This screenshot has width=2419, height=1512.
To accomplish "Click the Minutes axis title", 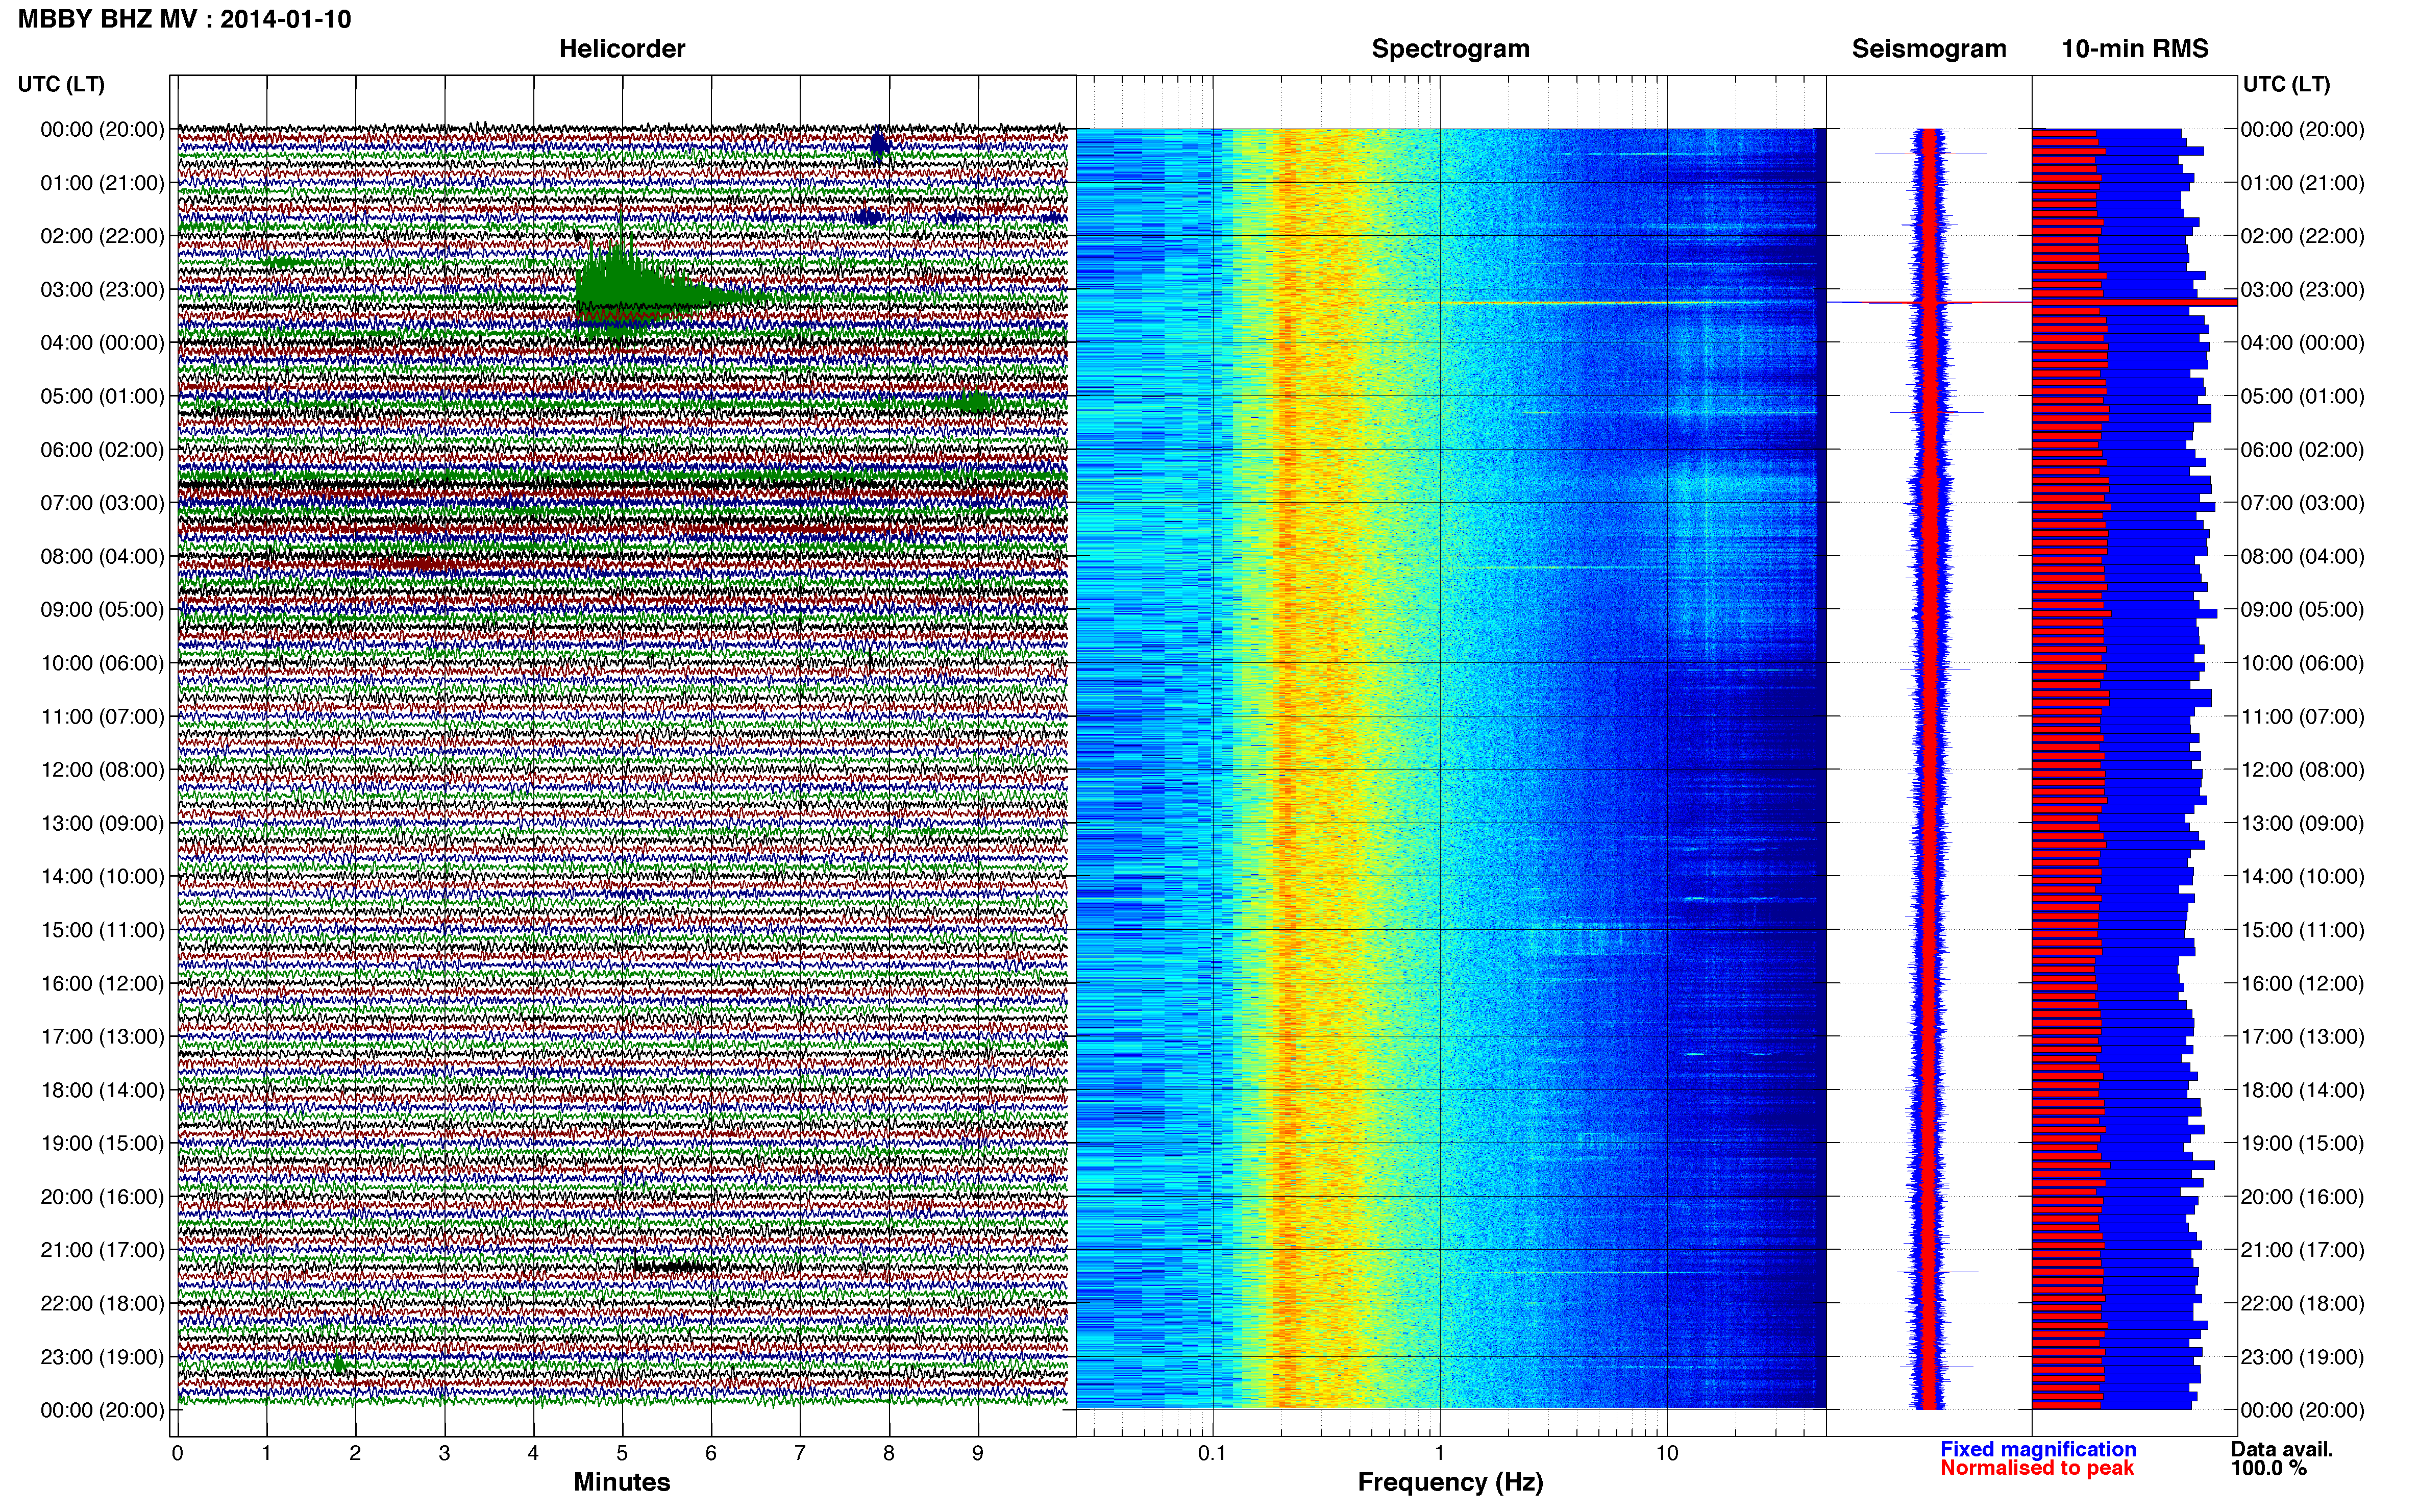I will (x=622, y=1482).
